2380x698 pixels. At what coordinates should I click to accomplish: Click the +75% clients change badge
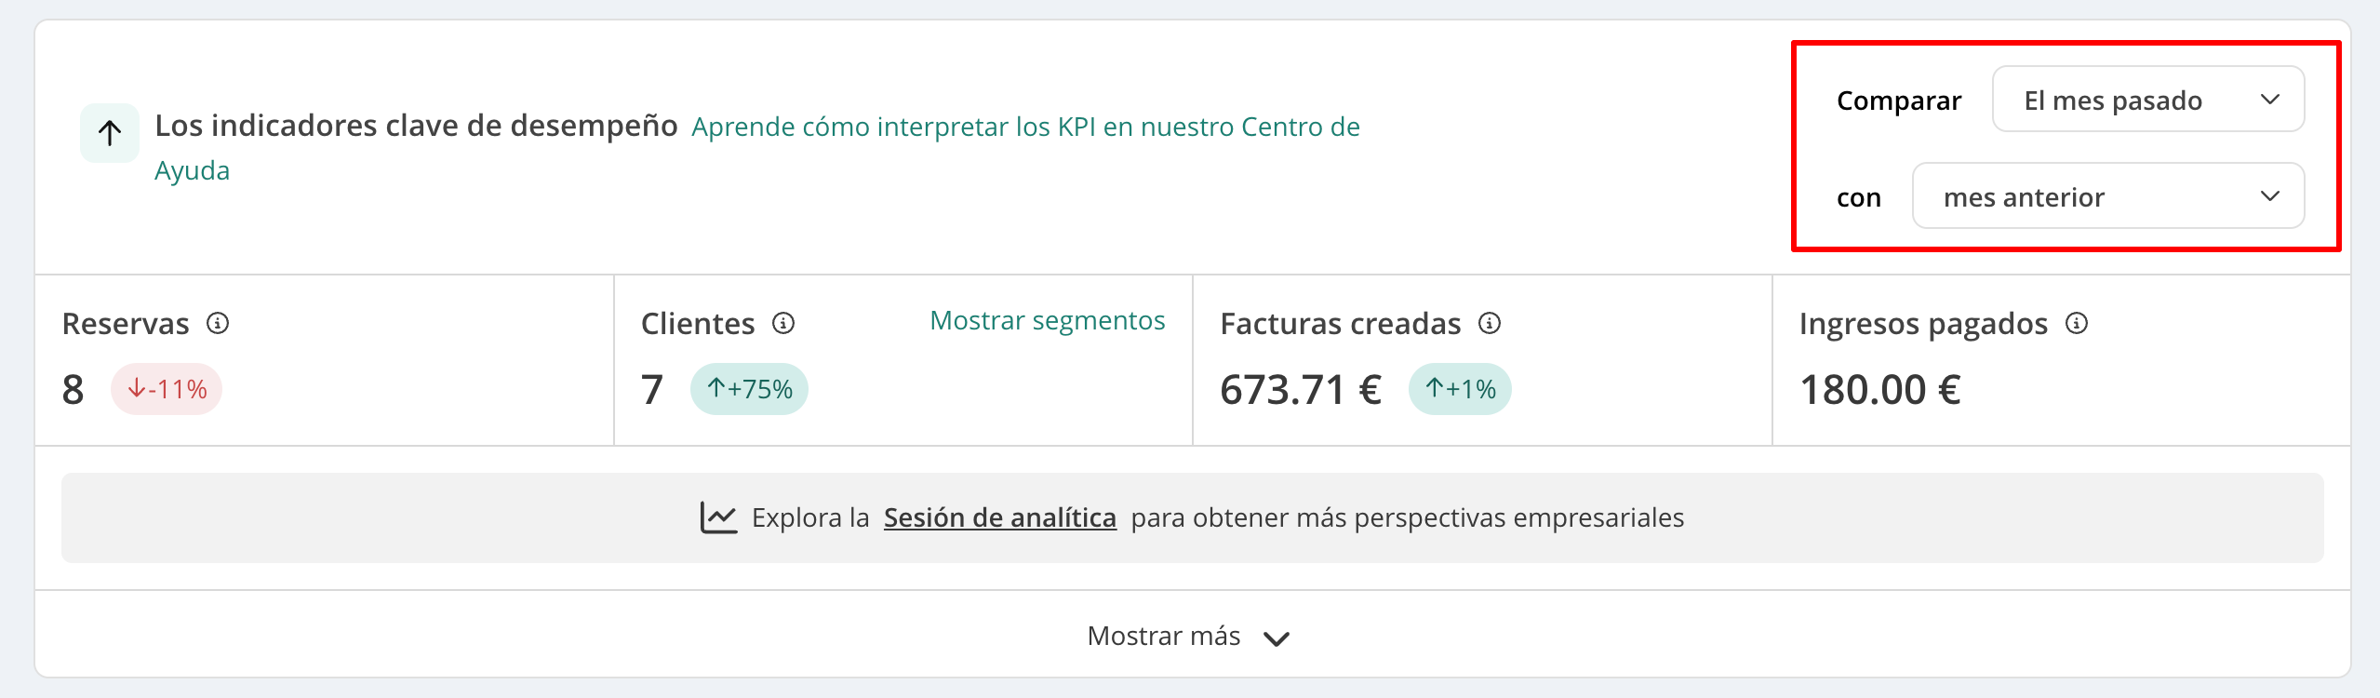tap(749, 389)
